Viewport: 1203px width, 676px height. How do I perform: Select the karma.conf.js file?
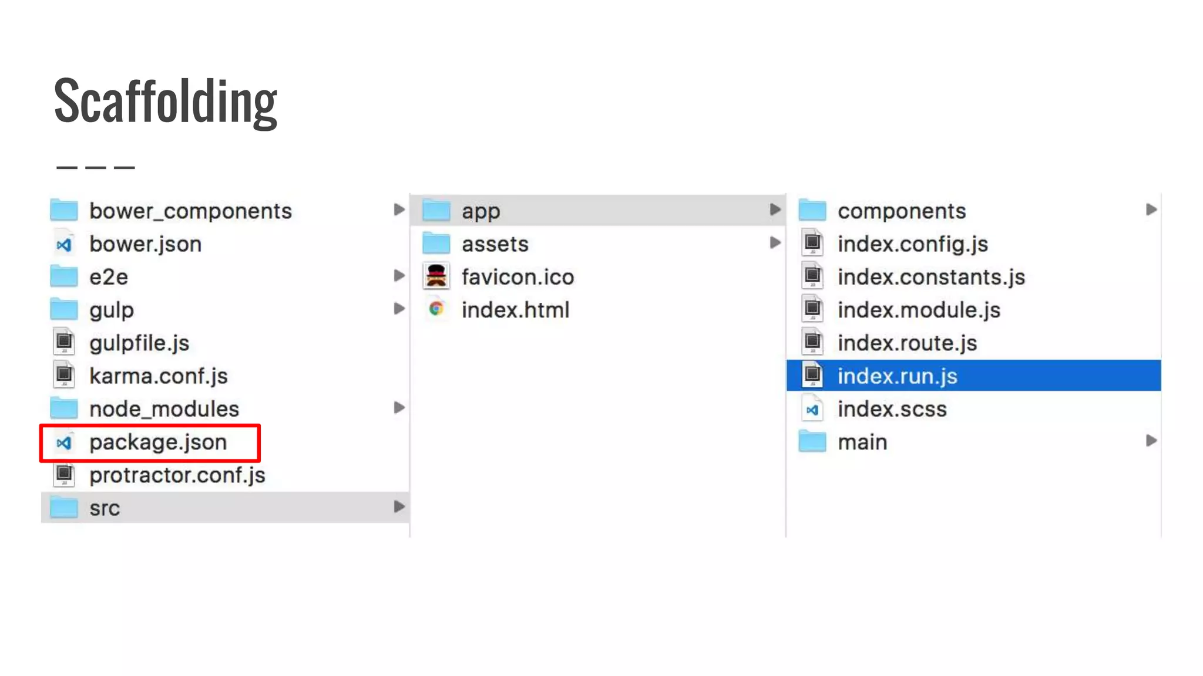158,376
